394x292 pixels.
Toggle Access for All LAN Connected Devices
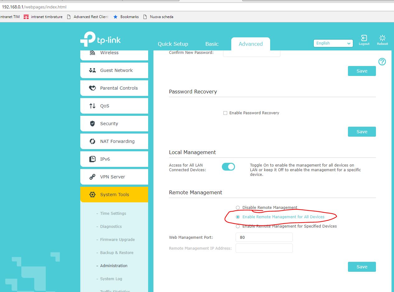[228, 167]
